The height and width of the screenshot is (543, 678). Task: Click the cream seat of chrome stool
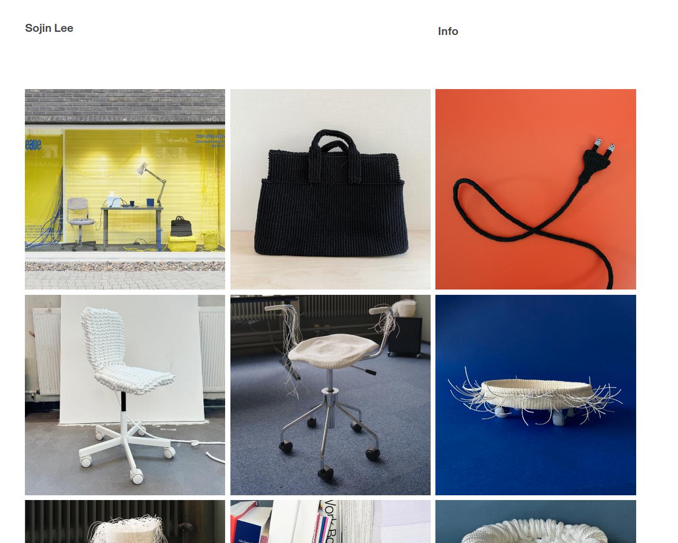[333, 350]
